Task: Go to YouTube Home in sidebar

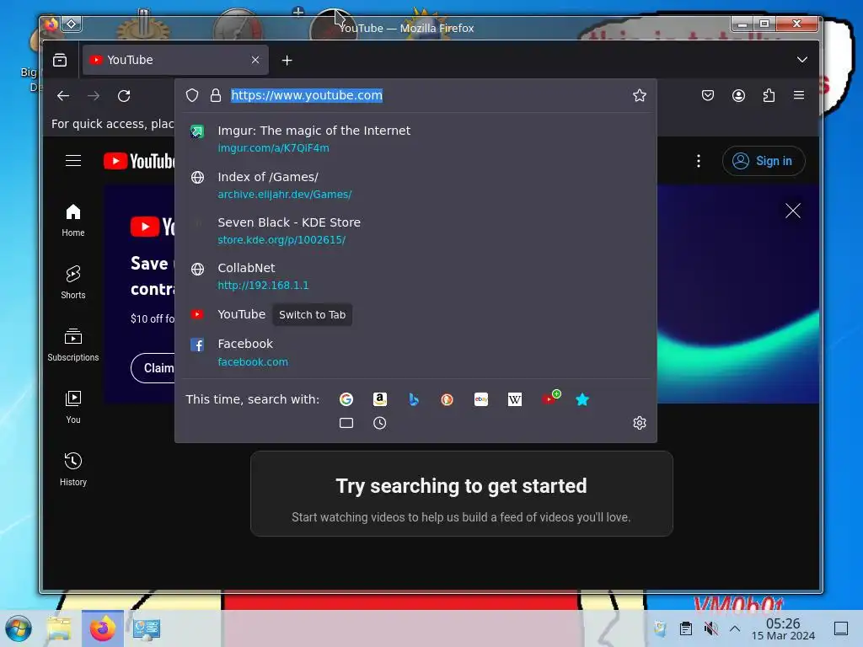Action: tap(73, 221)
